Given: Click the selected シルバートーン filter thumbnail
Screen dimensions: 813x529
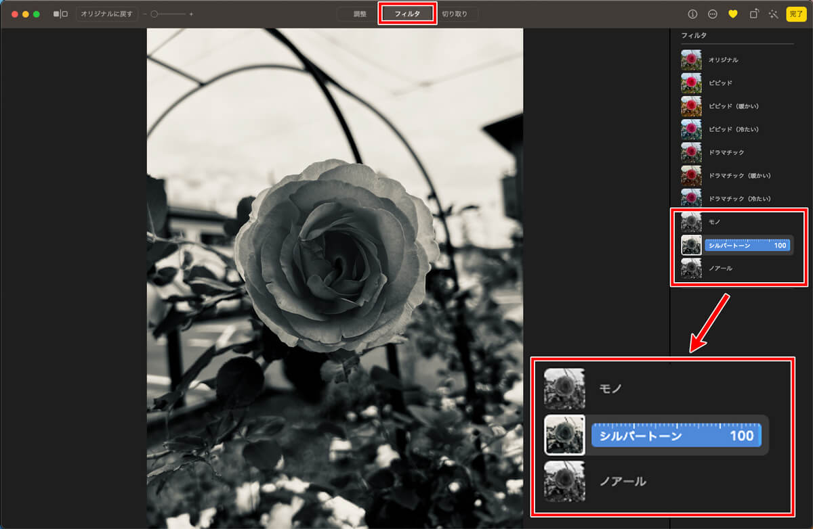Looking at the screenshot, I should click(691, 245).
